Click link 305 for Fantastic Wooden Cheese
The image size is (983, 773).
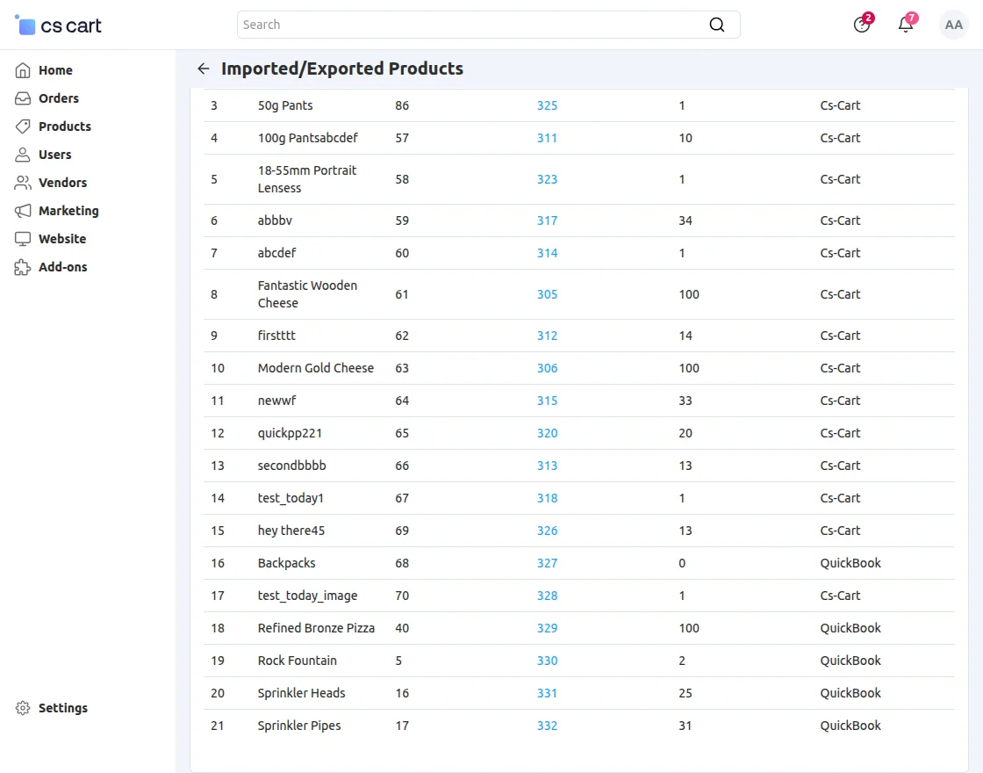pyautogui.click(x=547, y=294)
